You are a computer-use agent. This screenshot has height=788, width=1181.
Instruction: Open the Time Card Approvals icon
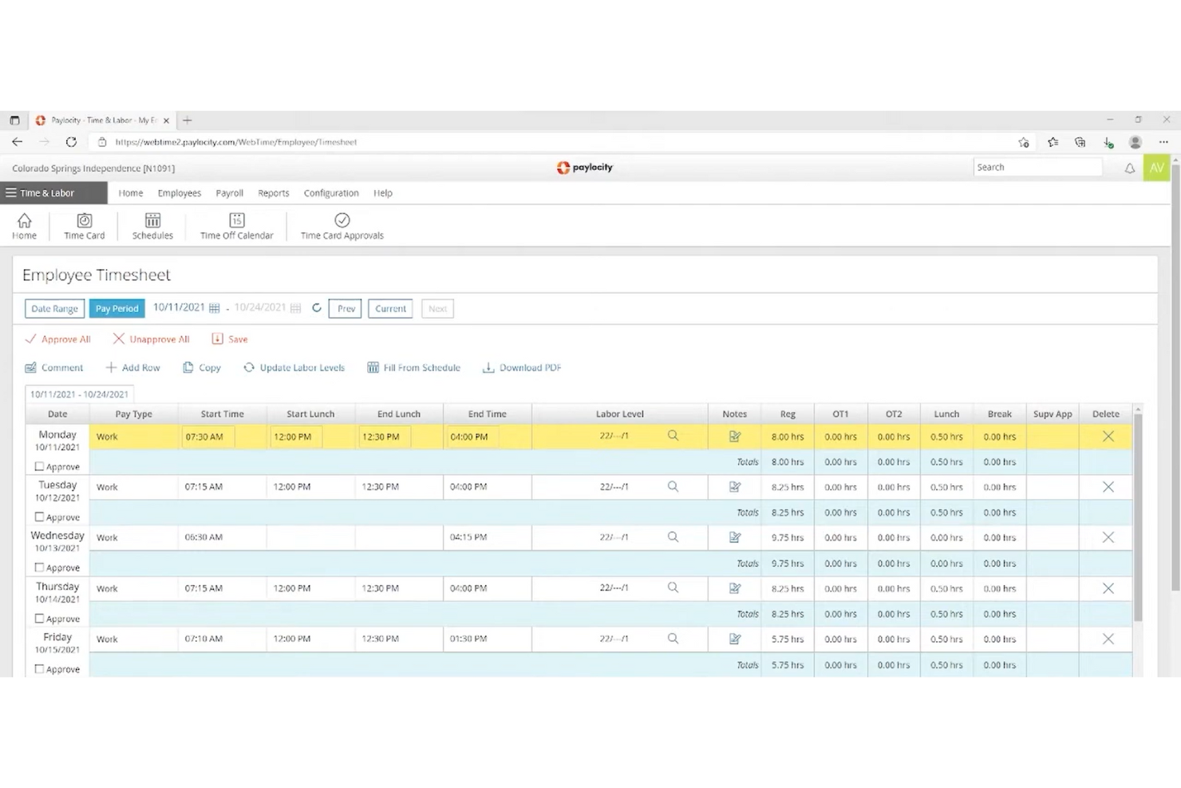tap(342, 226)
